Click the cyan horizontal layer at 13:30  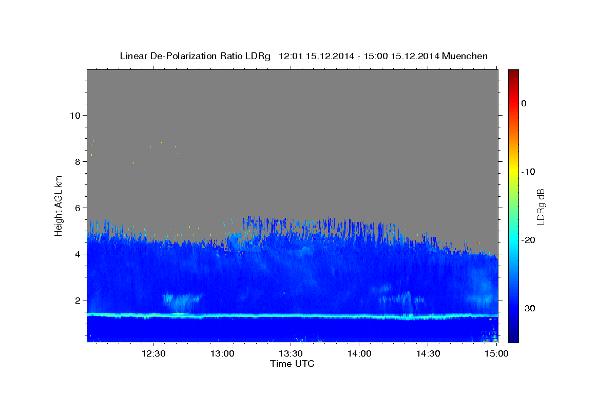(x=291, y=316)
